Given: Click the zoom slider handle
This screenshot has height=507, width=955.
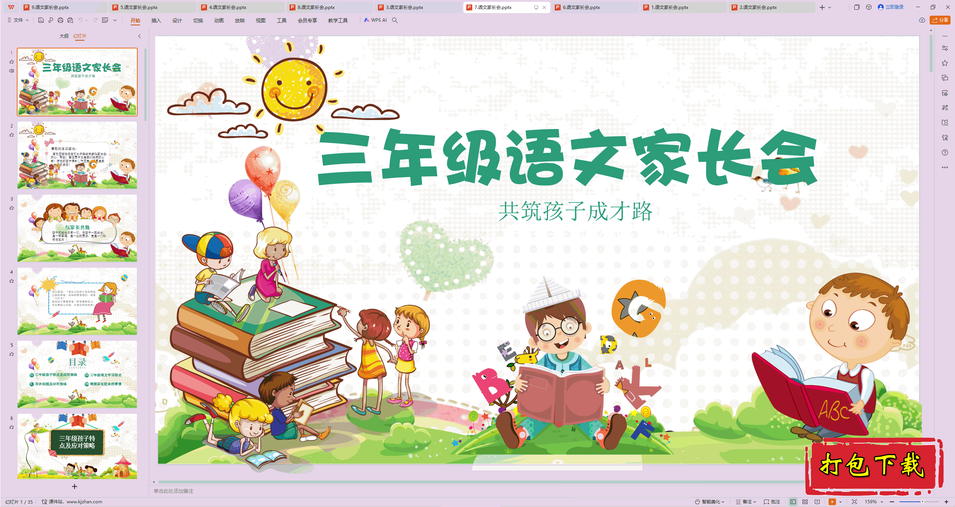Looking at the screenshot, I should (922, 502).
